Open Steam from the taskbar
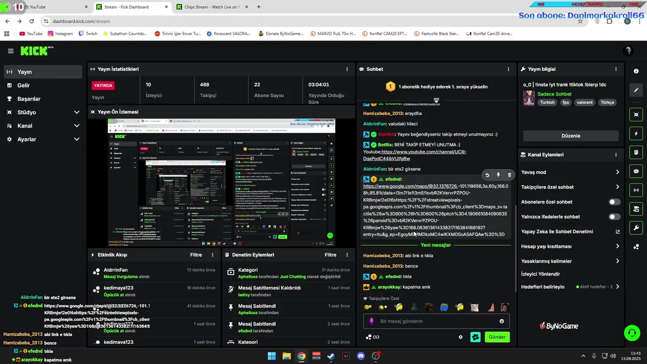The image size is (647, 364). [331, 356]
